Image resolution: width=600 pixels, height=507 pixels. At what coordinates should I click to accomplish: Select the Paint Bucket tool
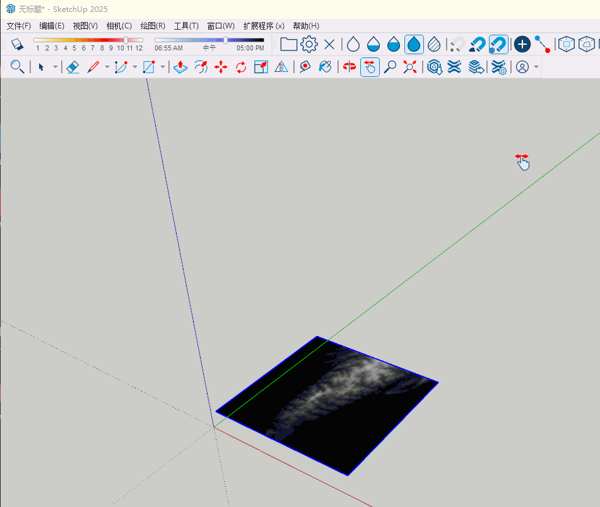pyautogui.click(x=326, y=67)
